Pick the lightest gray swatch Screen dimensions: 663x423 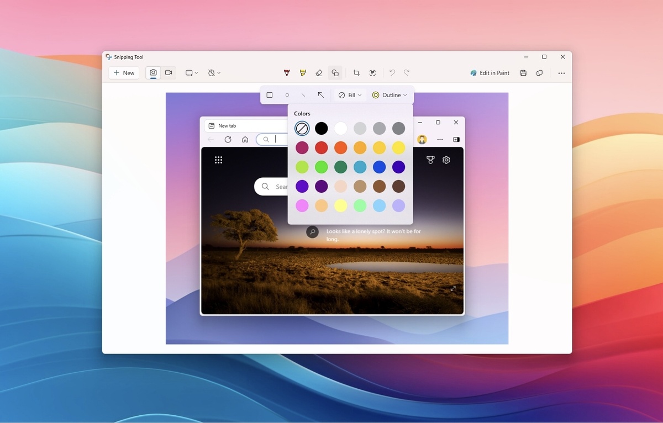click(360, 129)
